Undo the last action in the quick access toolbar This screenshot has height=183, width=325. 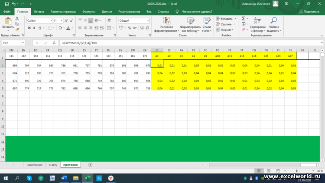coord(14,4)
